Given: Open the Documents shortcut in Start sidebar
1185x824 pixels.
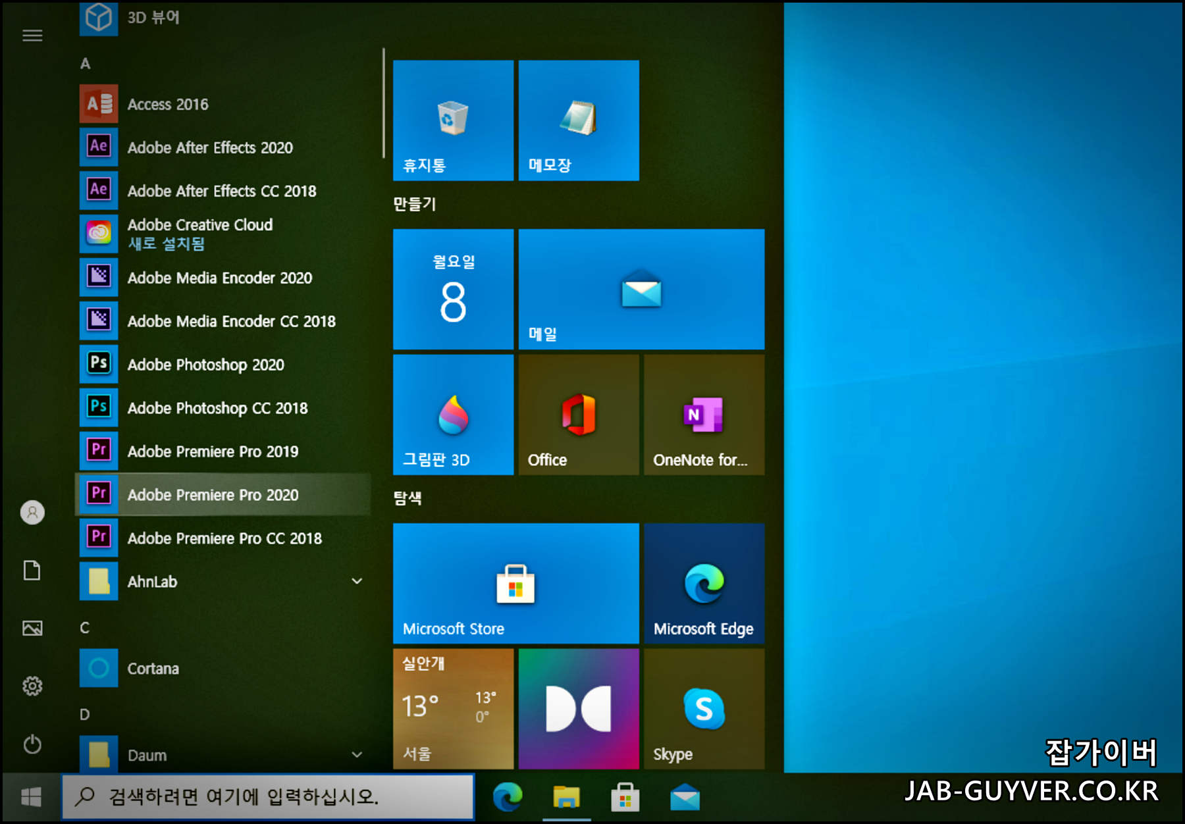Looking at the screenshot, I should (x=32, y=570).
